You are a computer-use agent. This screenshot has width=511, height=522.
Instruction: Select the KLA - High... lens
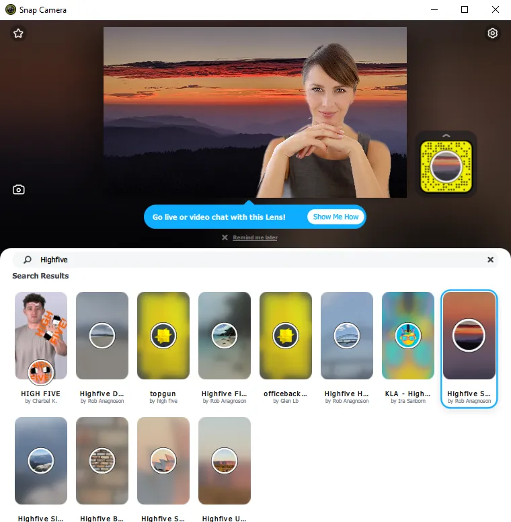click(x=408, y=336)
